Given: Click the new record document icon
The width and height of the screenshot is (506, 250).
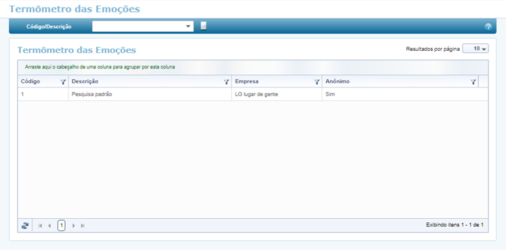Looking at the screenshot, I should coord(203,26).
